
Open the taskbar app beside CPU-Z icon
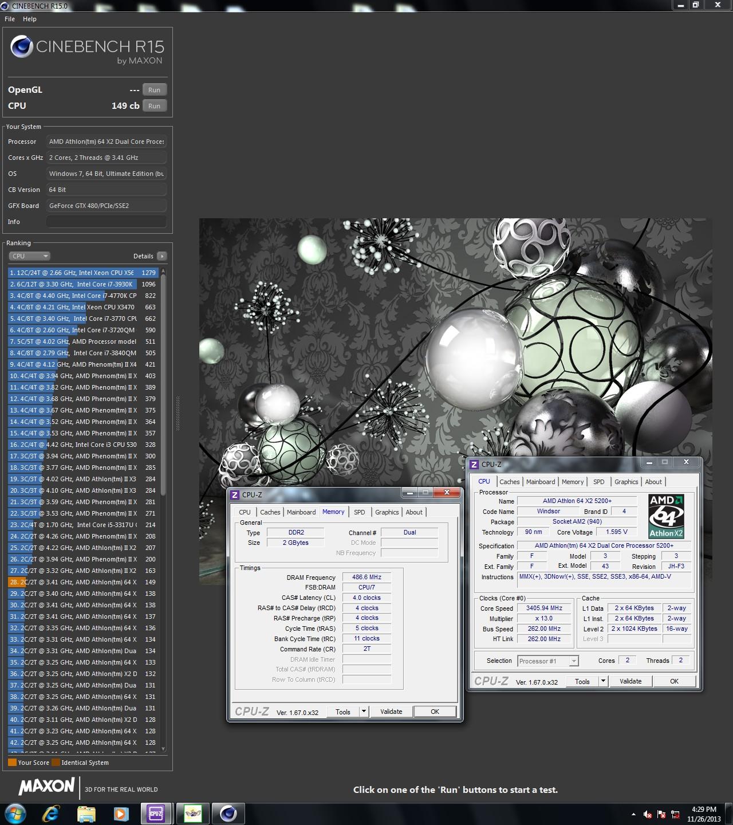192,814
